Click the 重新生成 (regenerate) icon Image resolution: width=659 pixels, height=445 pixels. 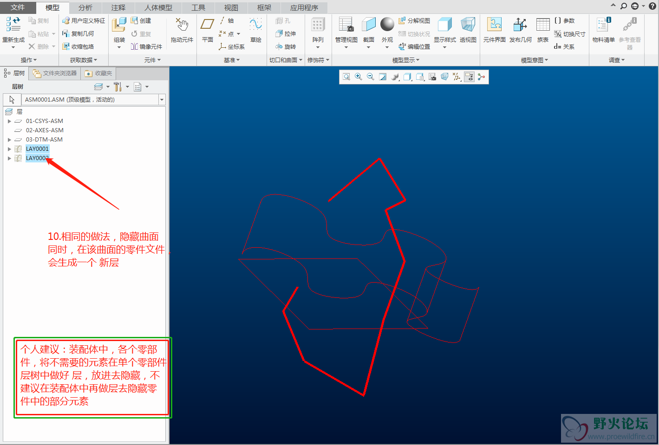coord(13,31)
